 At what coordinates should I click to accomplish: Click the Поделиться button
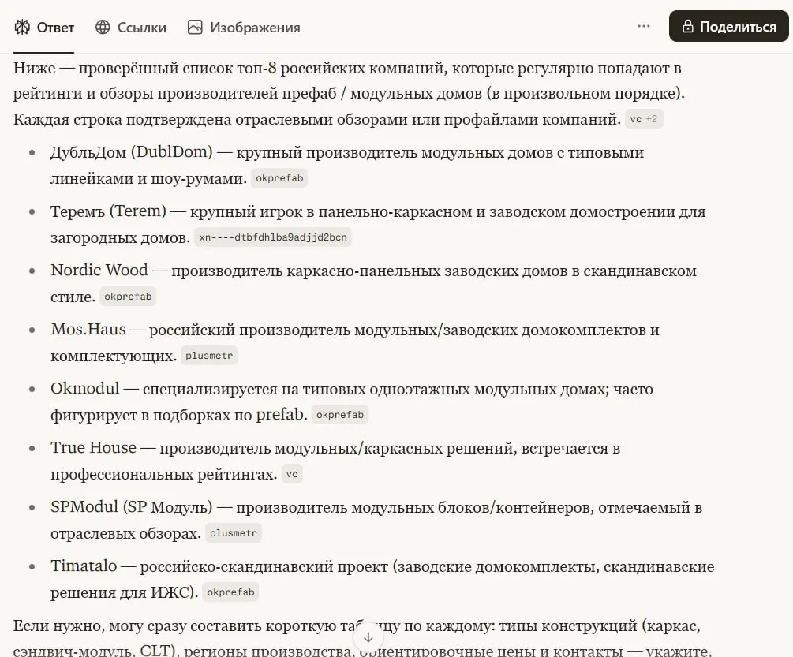click(729, 26)
